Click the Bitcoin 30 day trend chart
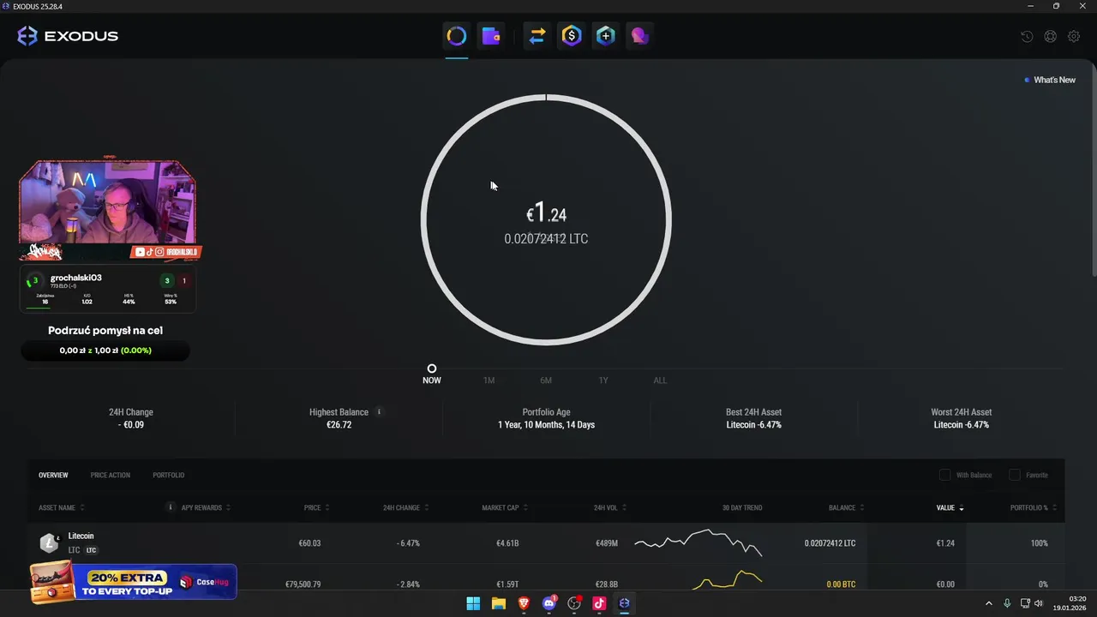 click(x=727, y=580)
